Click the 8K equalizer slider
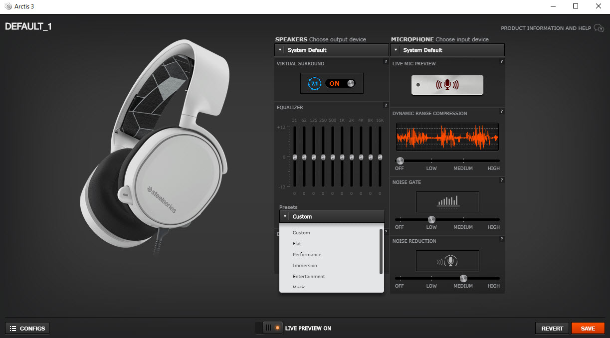610x338 pixels. click(x=371, y=157)
